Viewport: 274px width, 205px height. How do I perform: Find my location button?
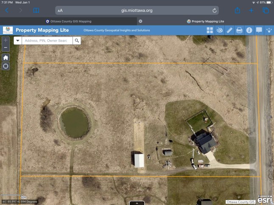pos(6,66)
